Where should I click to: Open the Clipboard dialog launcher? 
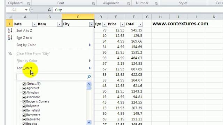pos(29,3)
